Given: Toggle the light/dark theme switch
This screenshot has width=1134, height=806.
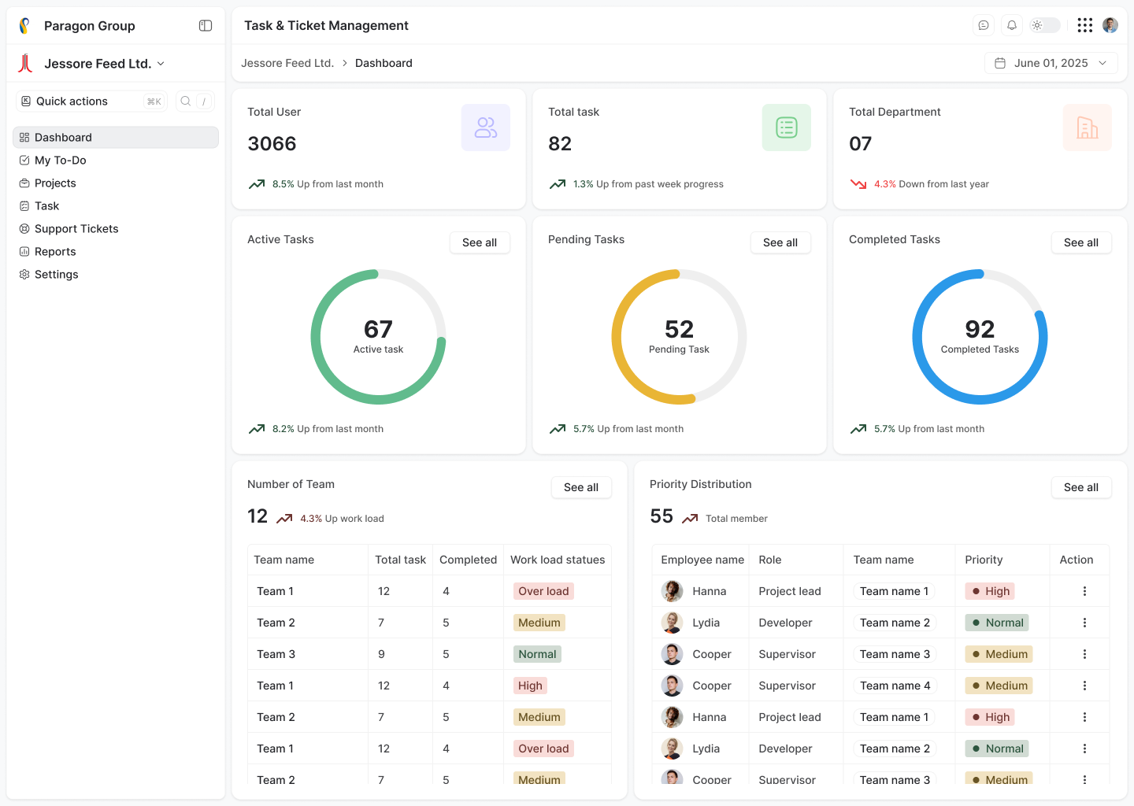Looking at the screenshot, I should 1045,25.
